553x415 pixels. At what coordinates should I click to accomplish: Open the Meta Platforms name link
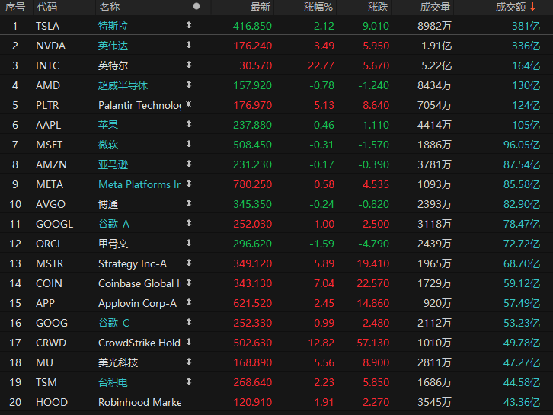(139, 184)
